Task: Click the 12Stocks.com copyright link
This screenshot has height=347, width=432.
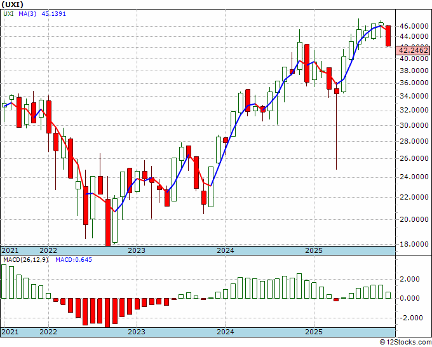Action: tap(405, 342)
